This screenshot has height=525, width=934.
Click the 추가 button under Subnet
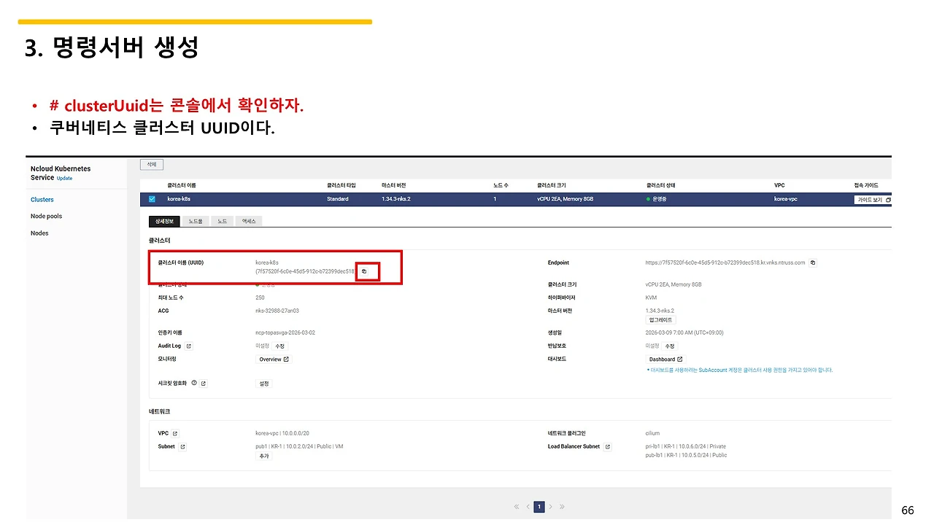(263, 456)
